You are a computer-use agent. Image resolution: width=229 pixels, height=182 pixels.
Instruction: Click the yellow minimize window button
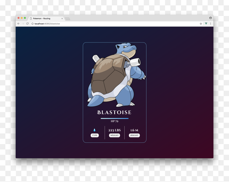coord(22,18)
